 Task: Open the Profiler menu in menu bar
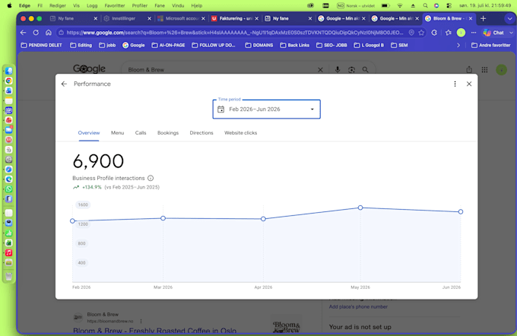pyautogui.click(x=139, y=5)
